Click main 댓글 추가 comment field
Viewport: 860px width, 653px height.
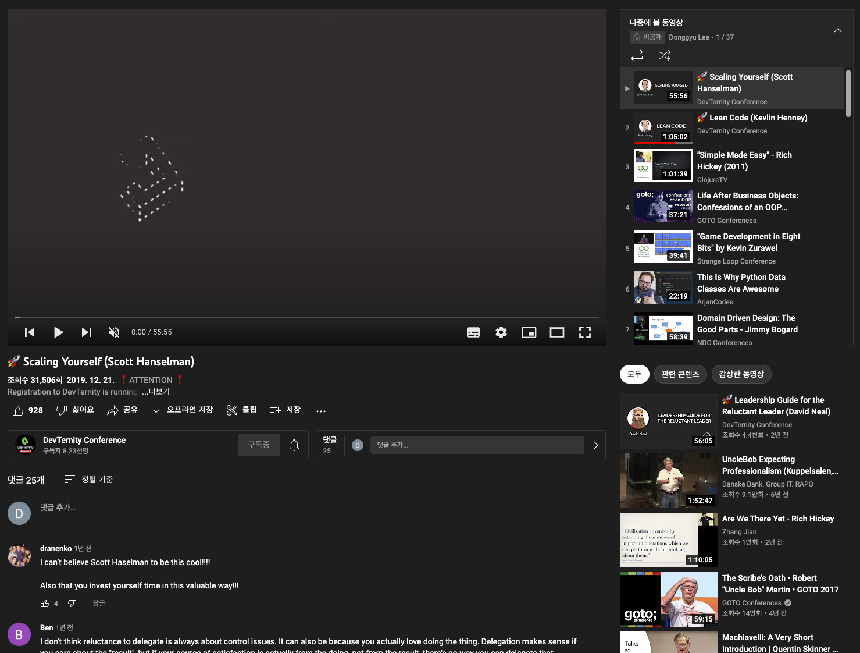[318, 508]
